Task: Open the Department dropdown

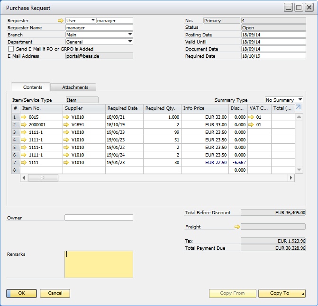Action: click(x=130, y=42)
